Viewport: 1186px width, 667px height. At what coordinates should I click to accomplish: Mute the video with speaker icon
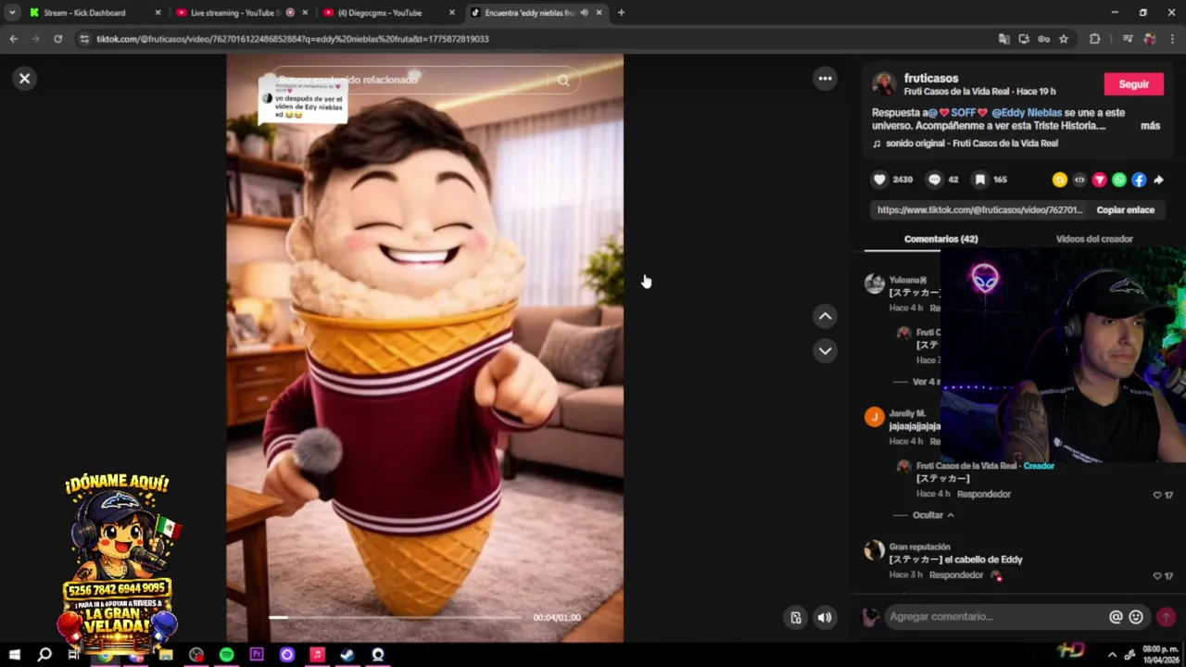(x=825, y=618)
